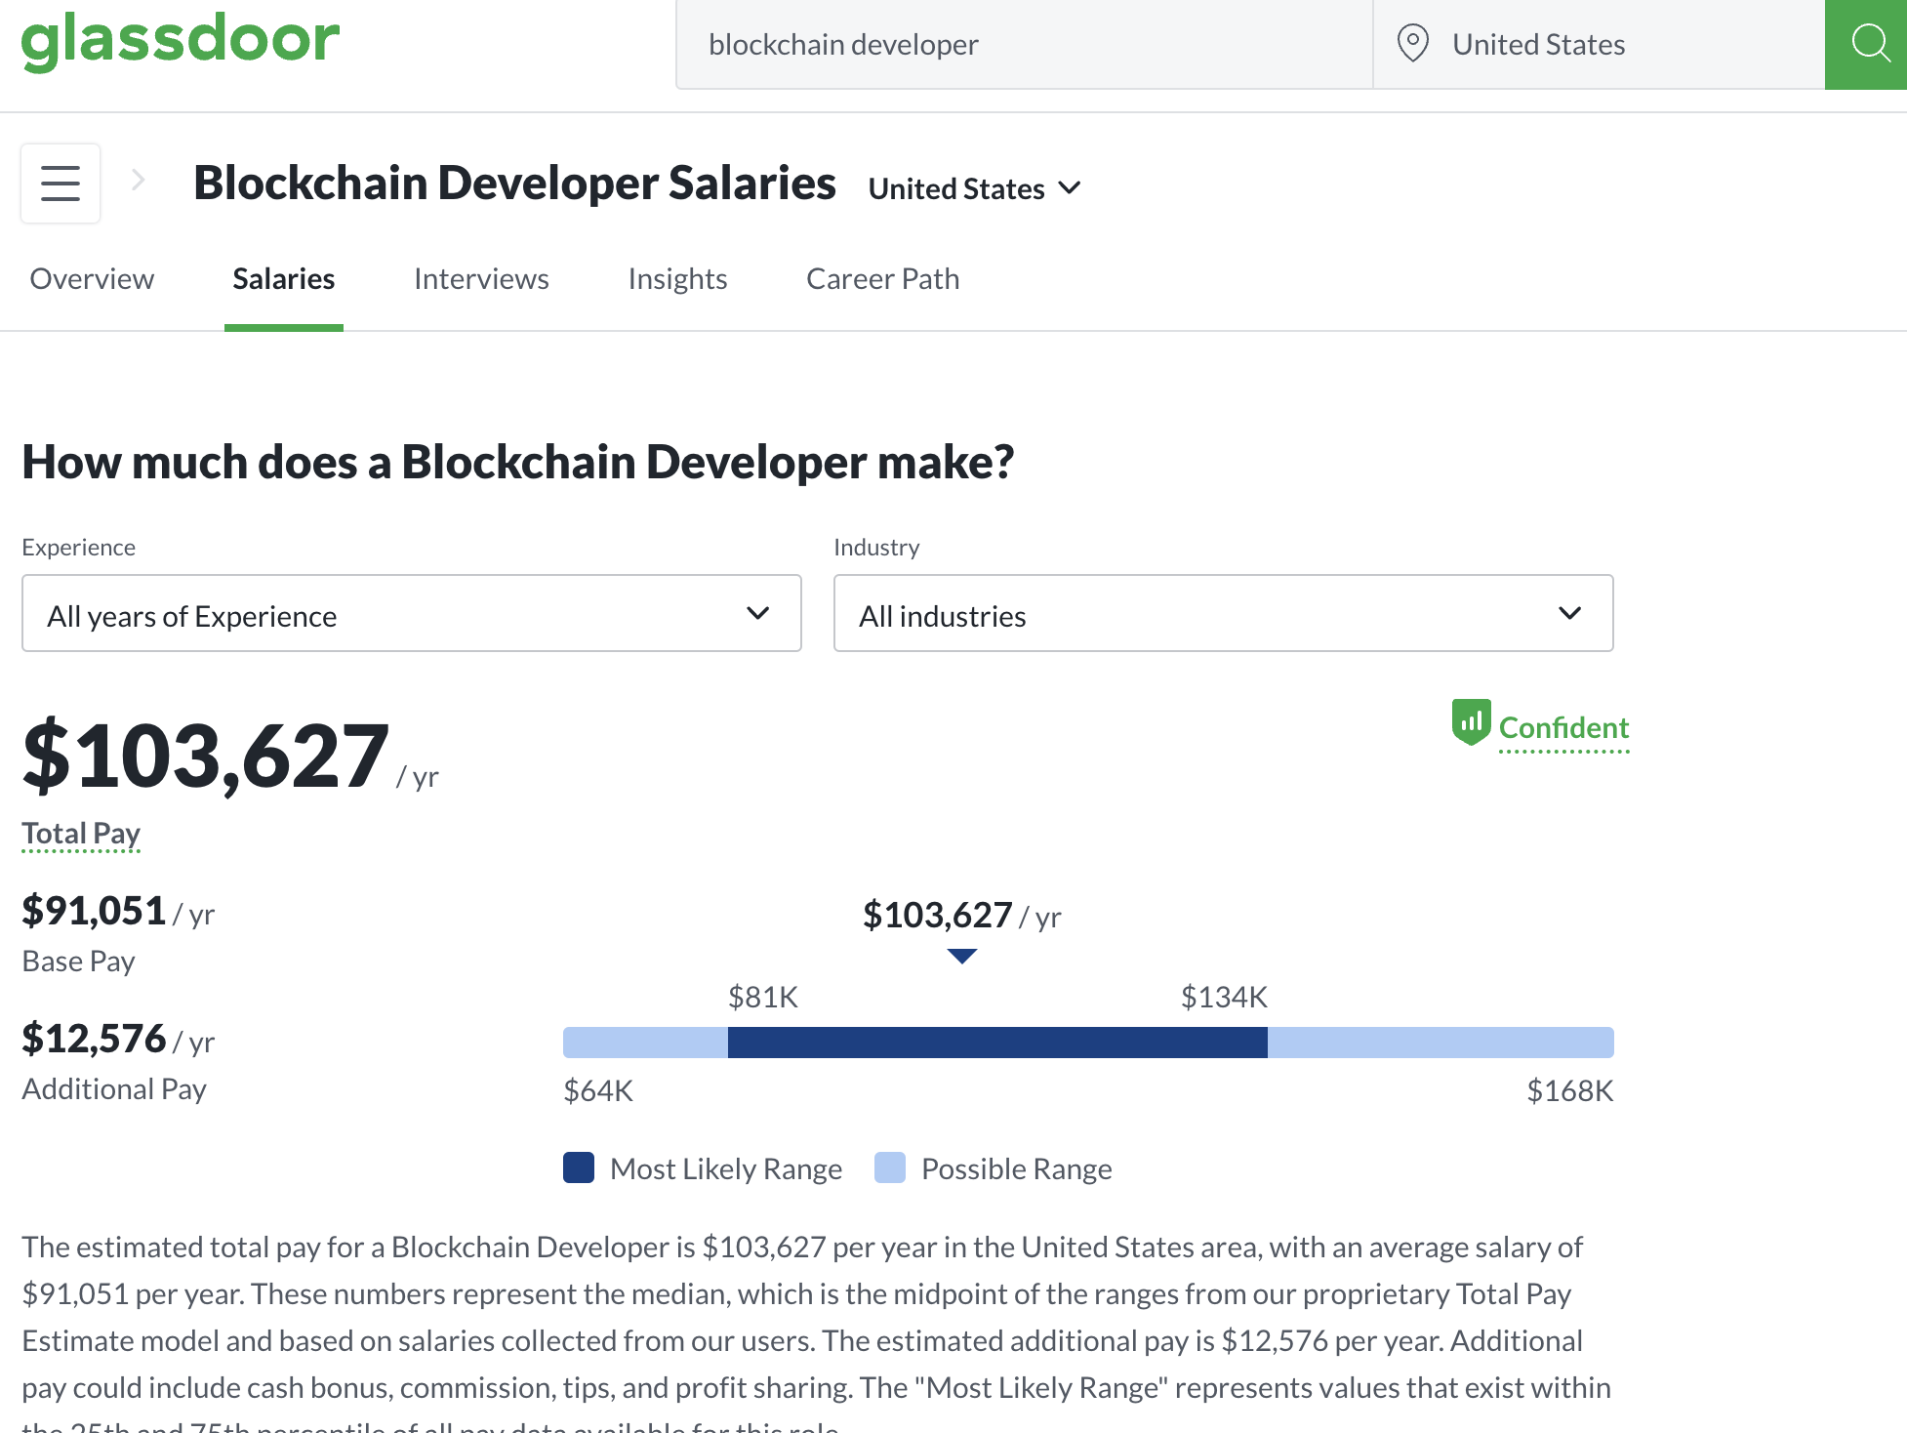Viewport: 1907px width, 1433px height.
Task: Go to the Career Path tab
Action: 882,279
